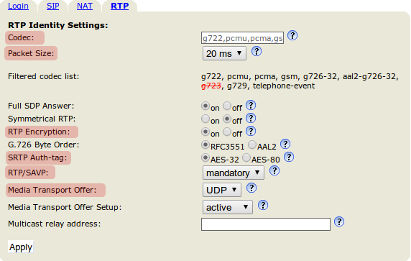
Task: Click help icon for Symmetrical RTP
Action: click(x=251, y=119)
